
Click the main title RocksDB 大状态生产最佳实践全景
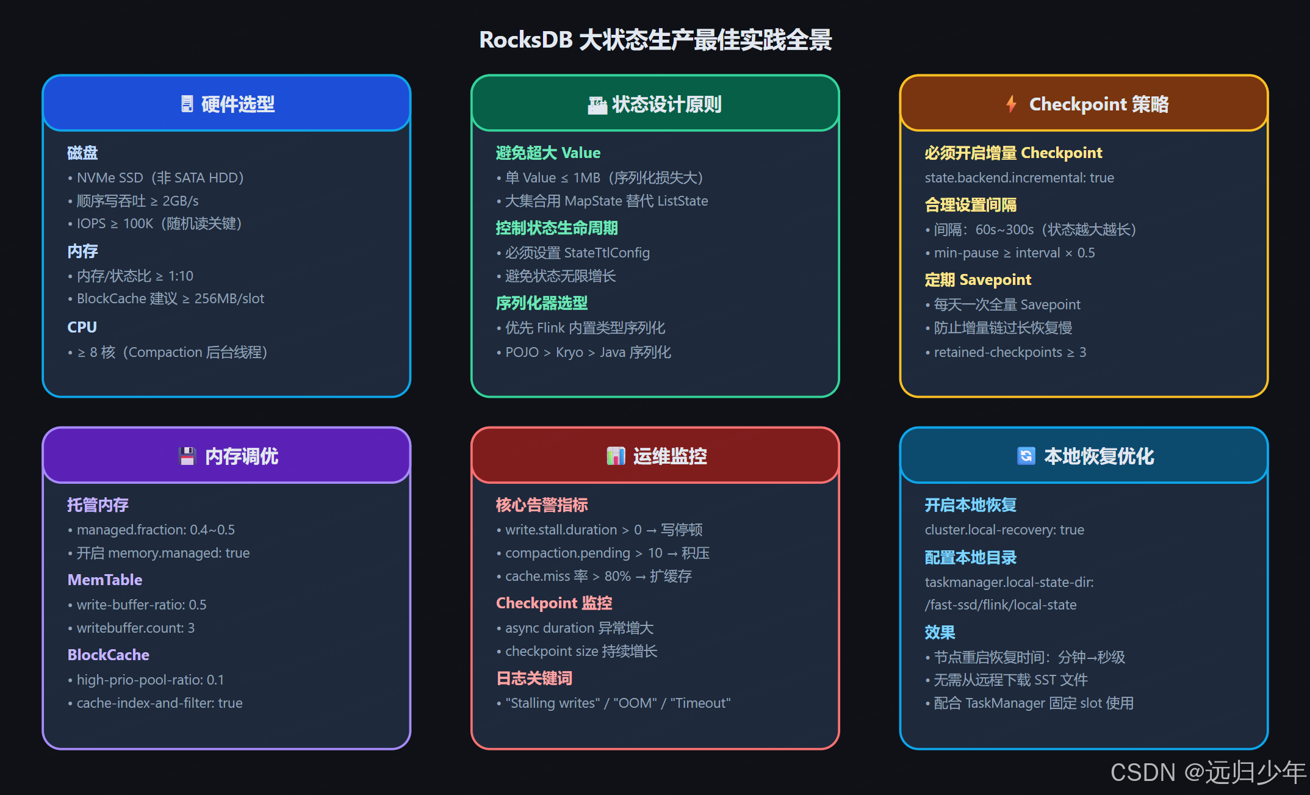click(x=655, y=40)
